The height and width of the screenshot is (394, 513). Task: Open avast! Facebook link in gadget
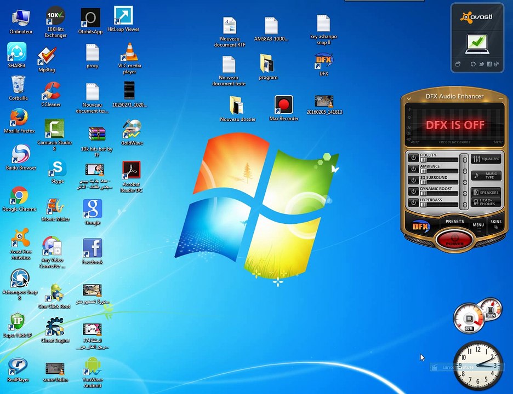[489, 64]
